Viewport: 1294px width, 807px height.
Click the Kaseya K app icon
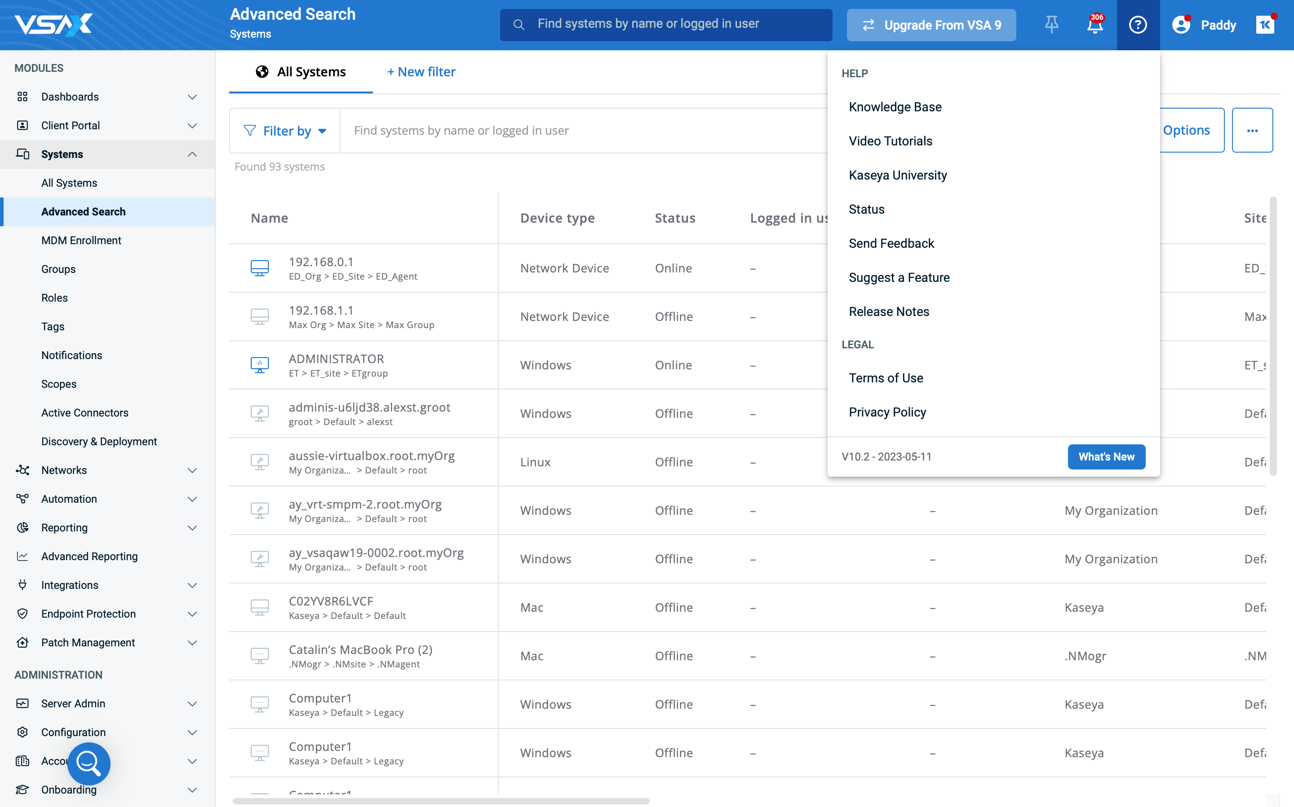click(x=1265, y=25)
